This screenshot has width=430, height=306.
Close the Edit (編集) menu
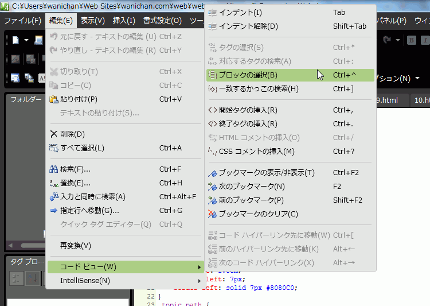tap(61, 21)
